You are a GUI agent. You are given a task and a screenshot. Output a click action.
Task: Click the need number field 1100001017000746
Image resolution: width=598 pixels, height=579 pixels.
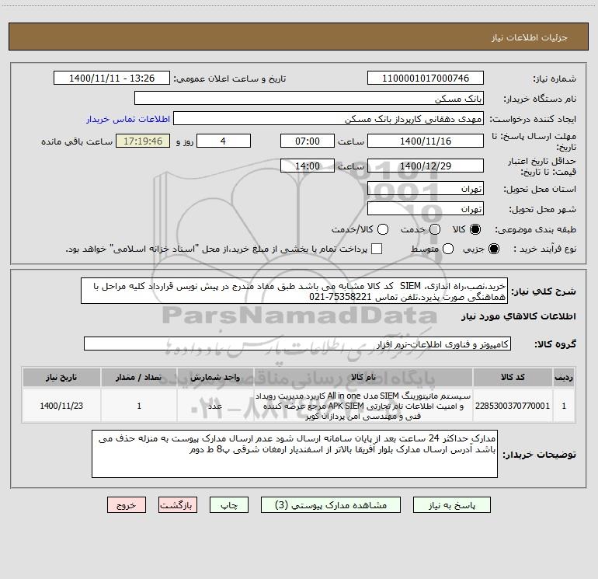tap(426, 78)
